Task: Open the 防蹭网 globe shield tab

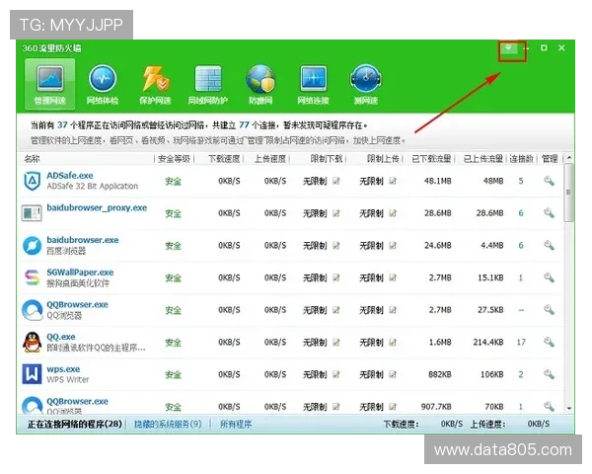Action: [x=260, y=84]
